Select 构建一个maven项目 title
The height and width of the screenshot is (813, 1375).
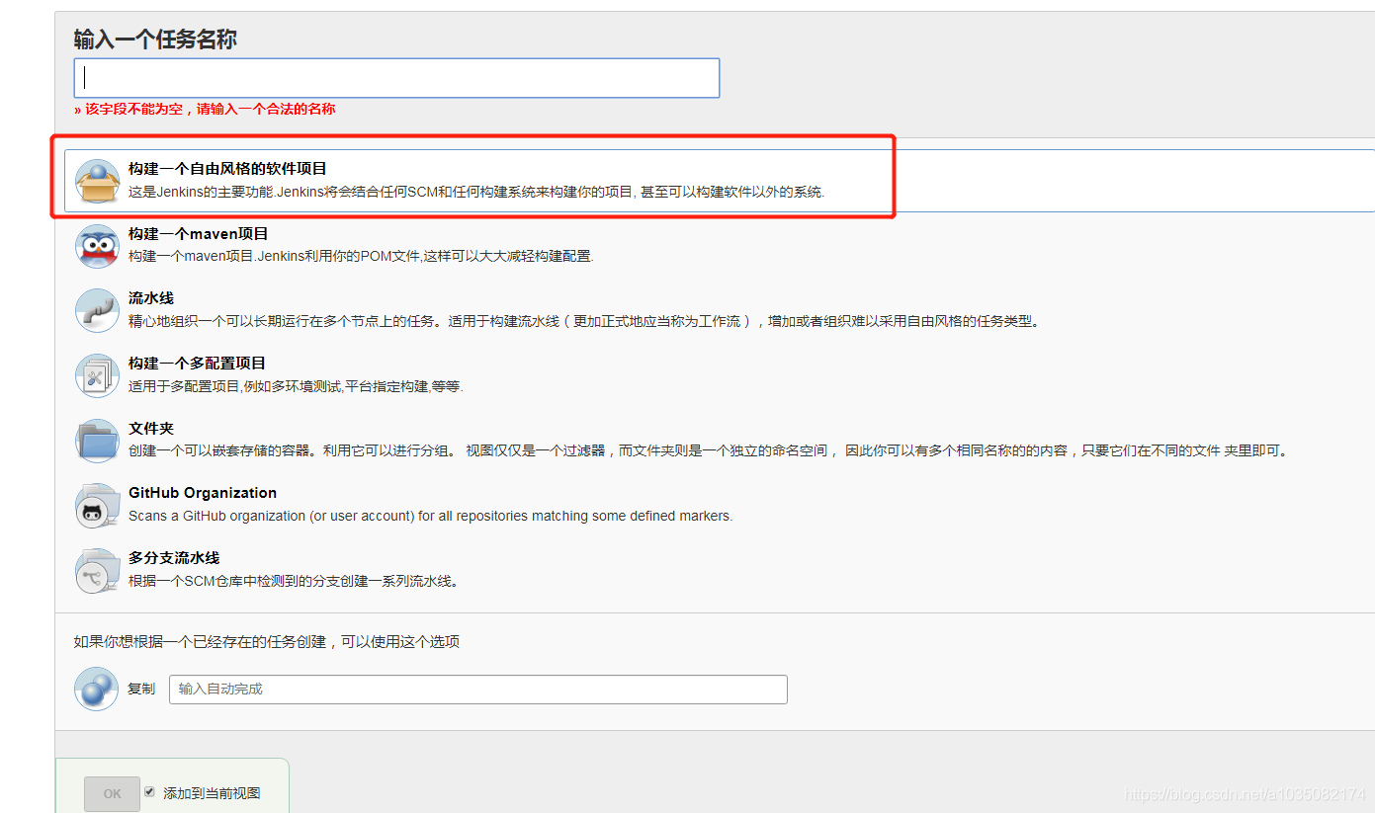click(199, 234)
